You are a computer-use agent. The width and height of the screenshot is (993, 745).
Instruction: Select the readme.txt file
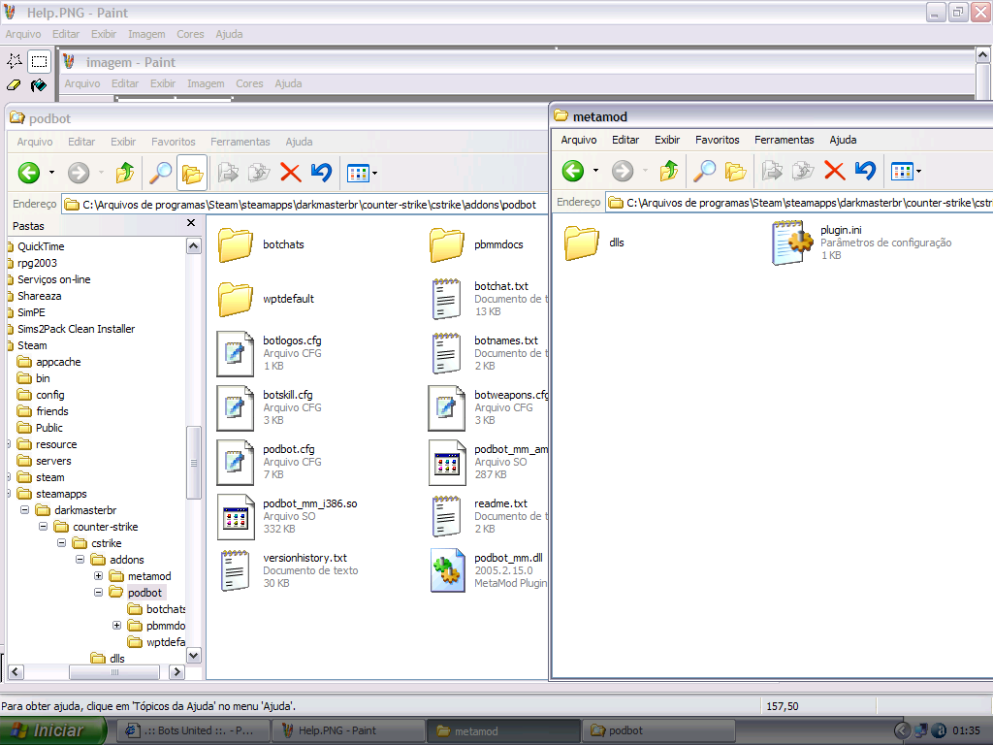(489, 516)
